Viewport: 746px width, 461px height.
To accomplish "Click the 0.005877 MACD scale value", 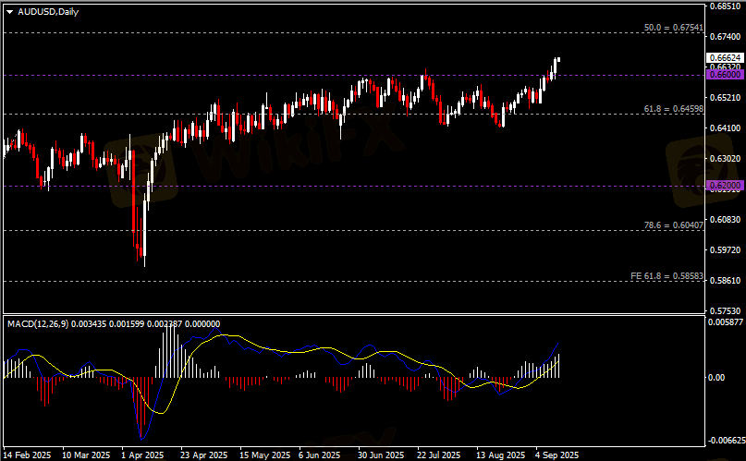I will pos(725,322).
